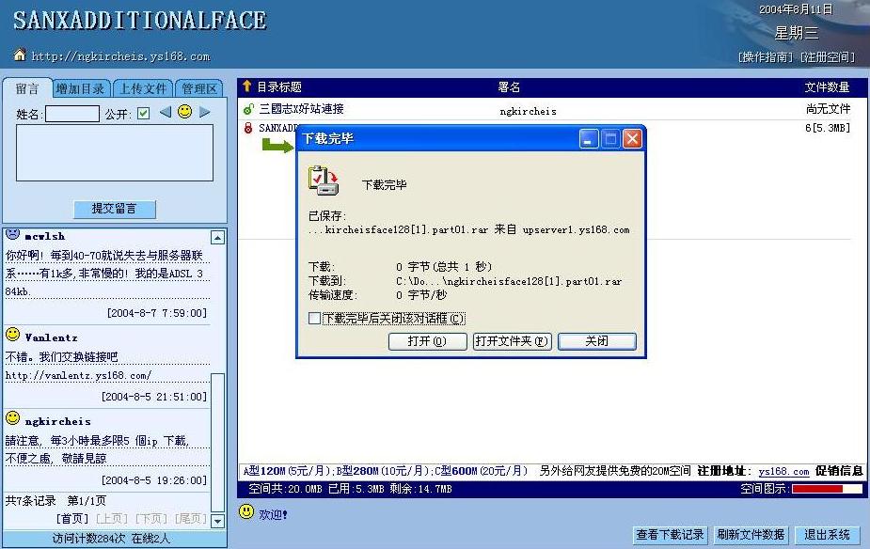This screenshot has width=870, height=549.
Task: Click the smiley icon beside Vanlentz
Action: pyautogui.click(x=13, y=335)
